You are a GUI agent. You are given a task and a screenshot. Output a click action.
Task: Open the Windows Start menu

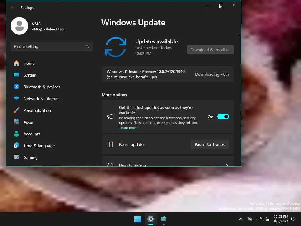tap(138, 219)
